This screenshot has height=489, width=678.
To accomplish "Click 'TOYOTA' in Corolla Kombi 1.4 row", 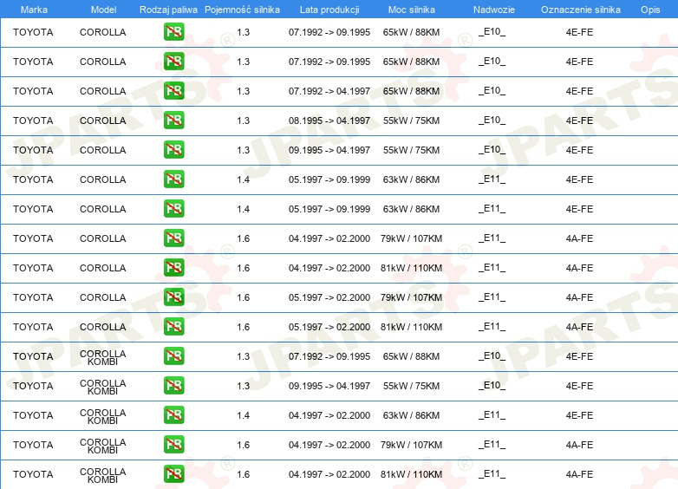I will tap(33, 415).
